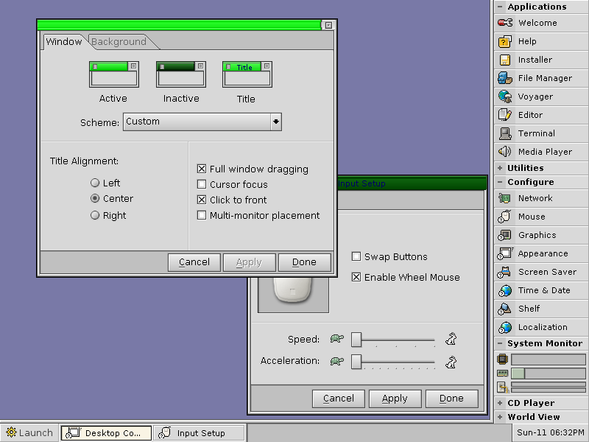Toggle Swap Buttons checkbox
The width and height of the screenshot is (589, 442).
(x=356, y=256)
